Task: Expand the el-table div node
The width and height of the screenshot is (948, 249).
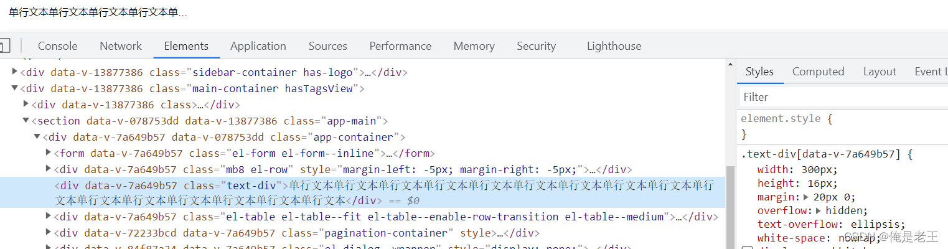Action: [49, 216]
